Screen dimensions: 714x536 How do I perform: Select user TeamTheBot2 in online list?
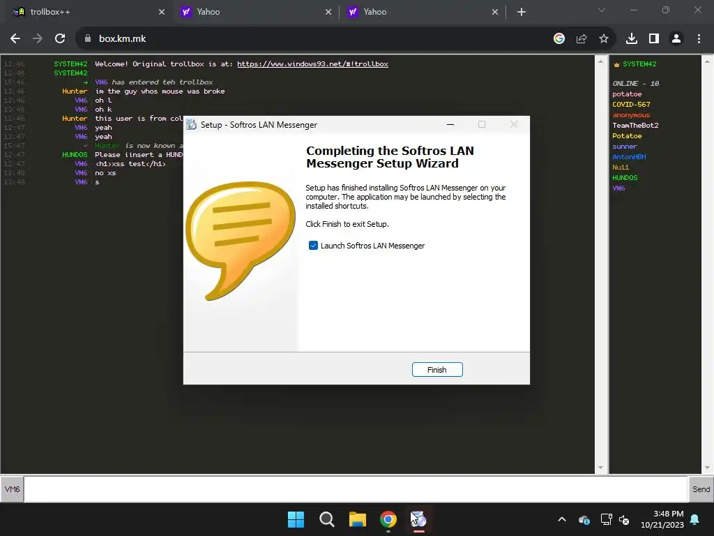pos(635,126)
